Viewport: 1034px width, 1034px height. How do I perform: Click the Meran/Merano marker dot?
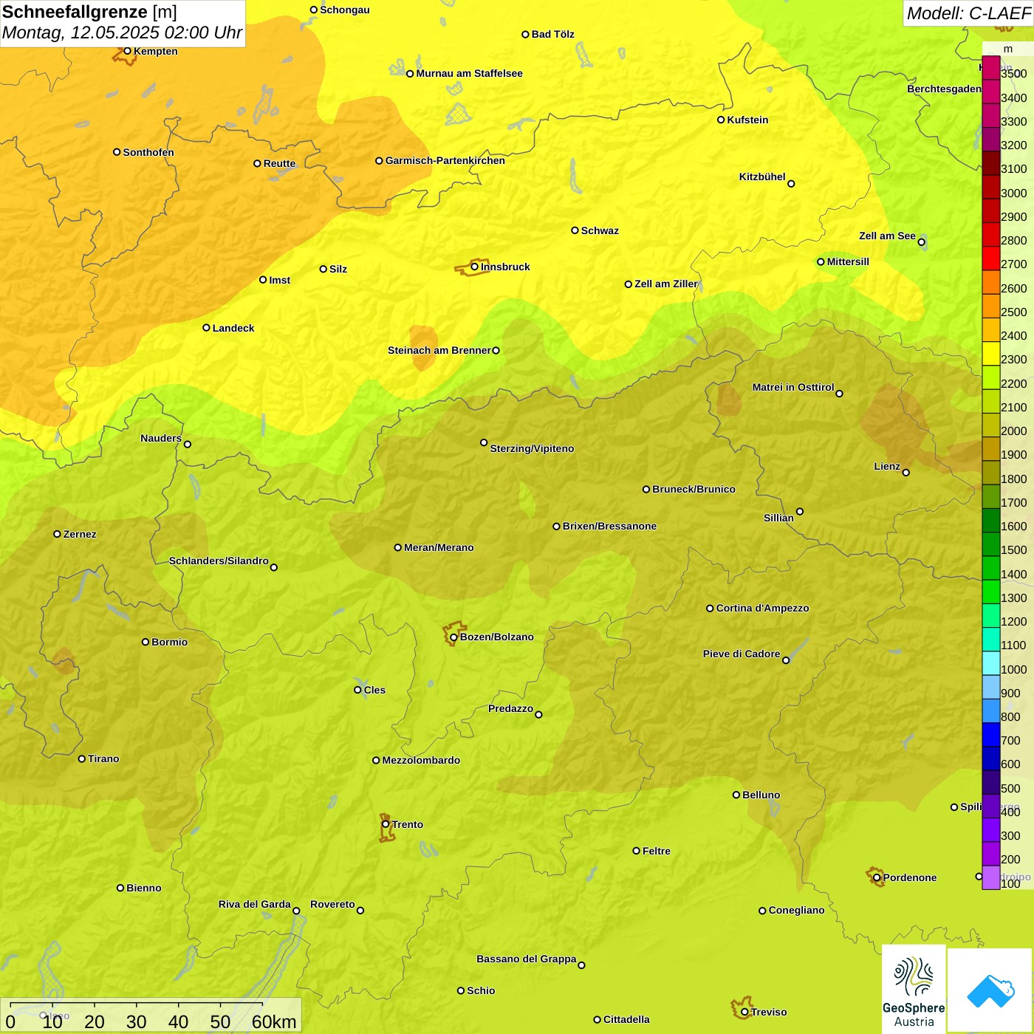[397, 547]
